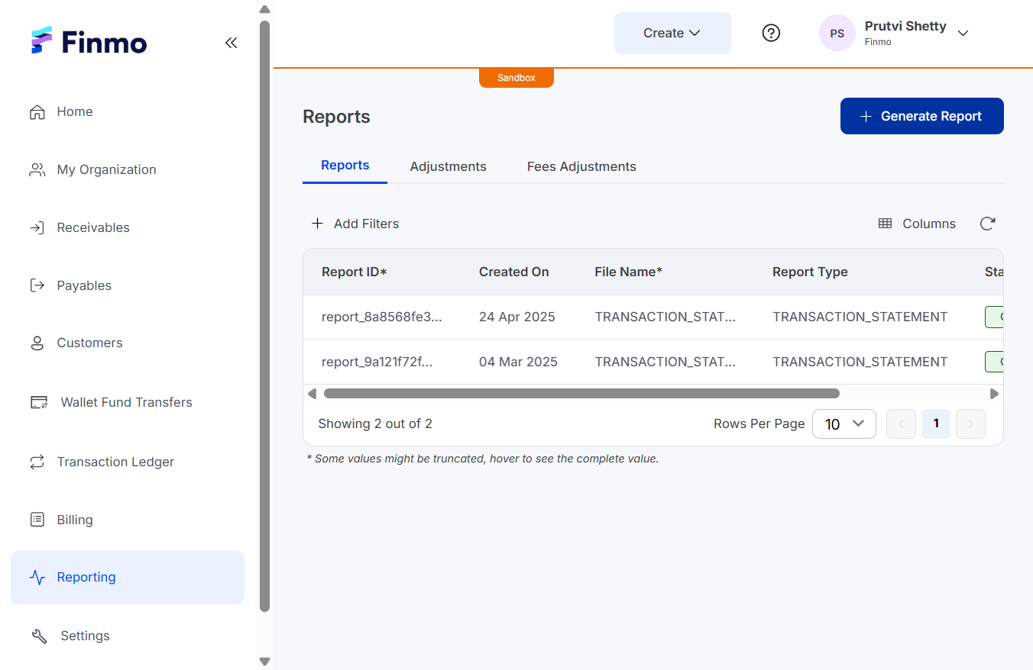1033x670 pixels.
Task: Select Reporting in the sidebar
Action: coord(128,578)
